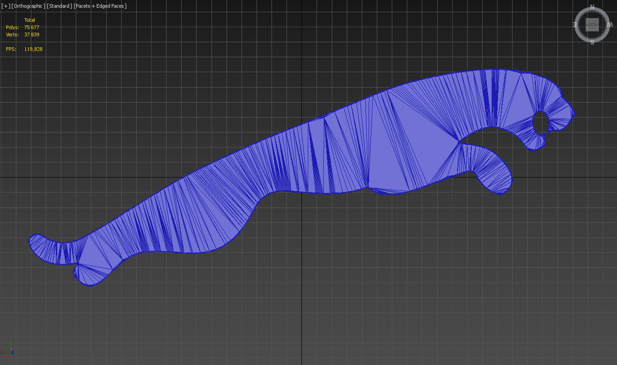This screenshot has width=617, height=365.
Task: Click the S compass letter on ViewCube
Action: tap(592, 42)
